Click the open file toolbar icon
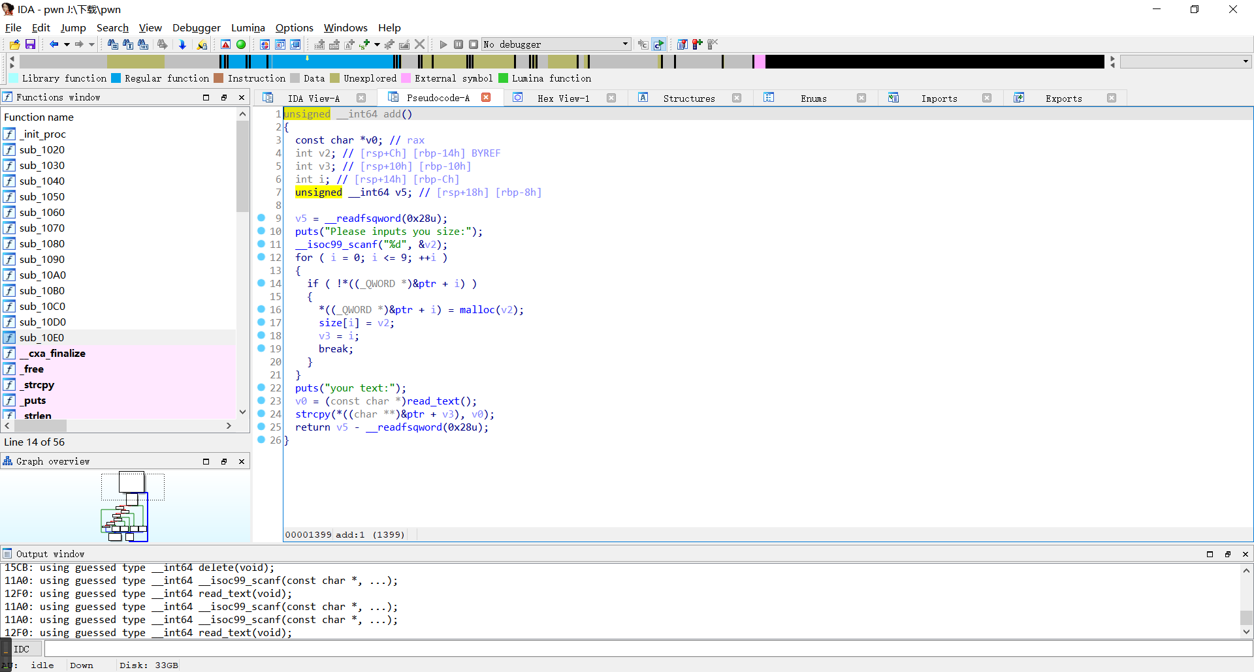The image size is (1254, 672). click(14, 44)
